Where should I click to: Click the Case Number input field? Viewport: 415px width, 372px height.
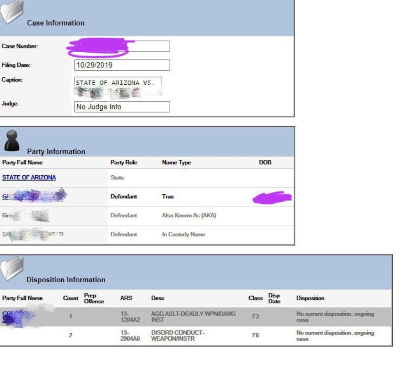122,46
